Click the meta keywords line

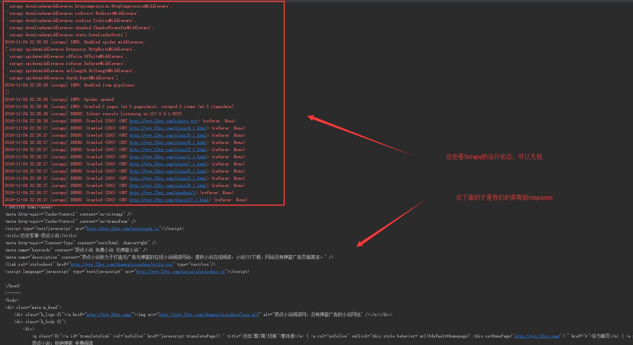click(x=76, y=250)
